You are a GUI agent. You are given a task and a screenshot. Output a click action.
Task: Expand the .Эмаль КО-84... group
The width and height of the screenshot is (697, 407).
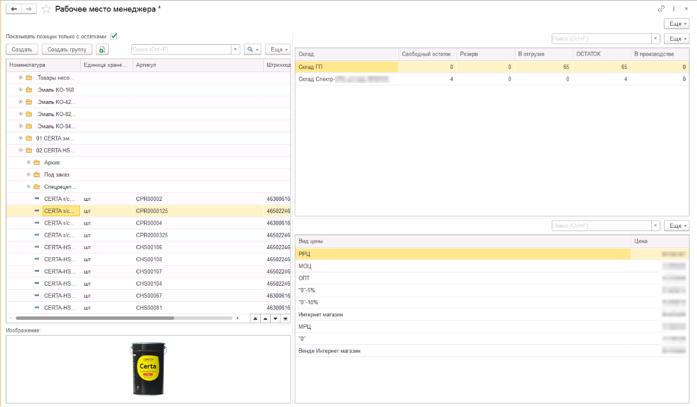point(21,126)
